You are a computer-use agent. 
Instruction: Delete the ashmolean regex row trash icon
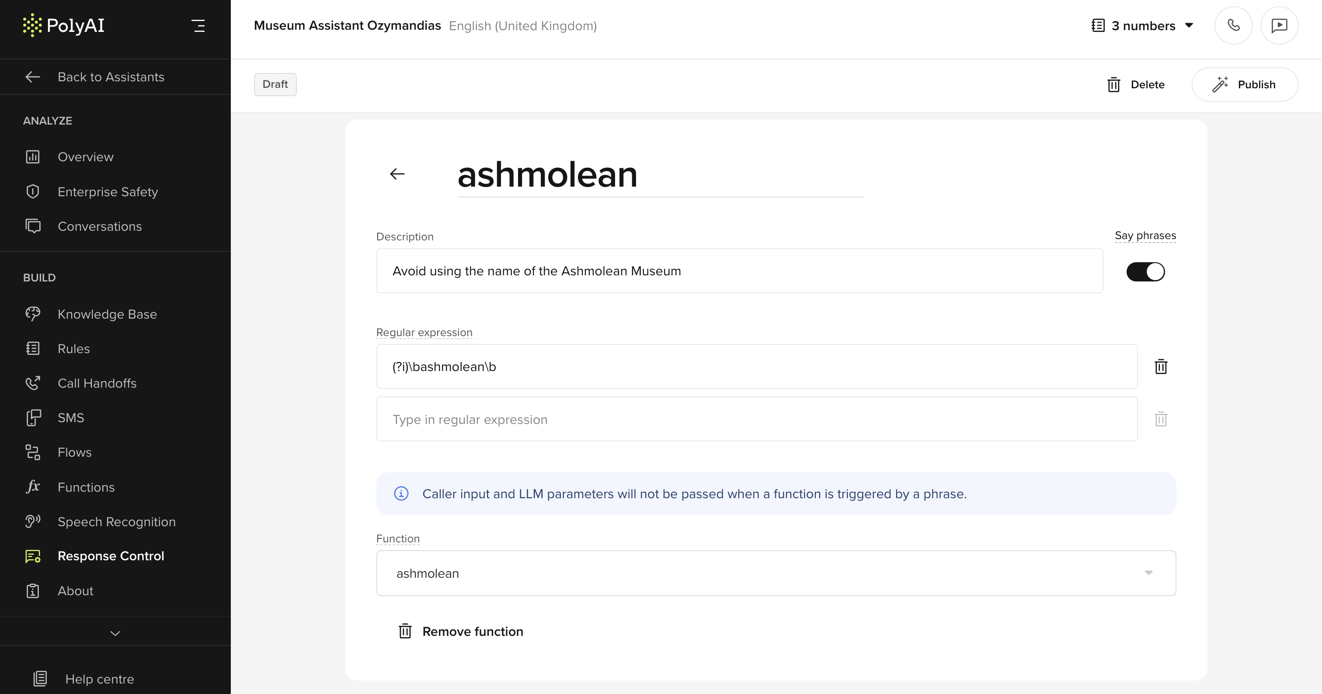pos(1161,367)
